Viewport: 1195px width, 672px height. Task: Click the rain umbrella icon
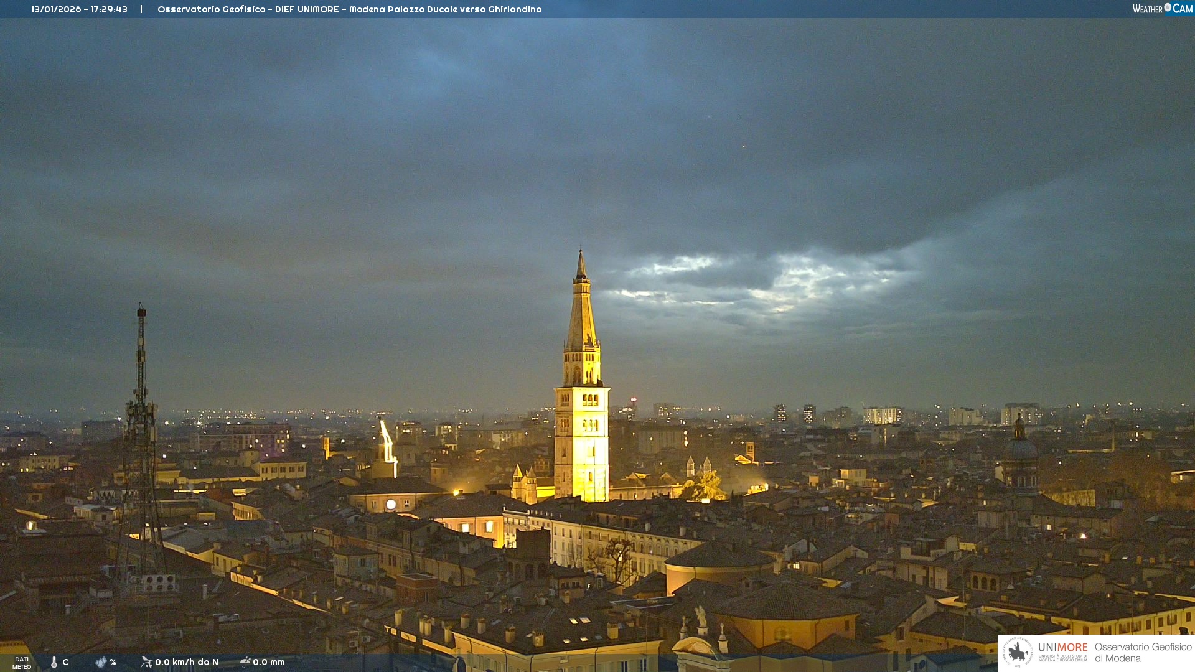tap(245, 662)
